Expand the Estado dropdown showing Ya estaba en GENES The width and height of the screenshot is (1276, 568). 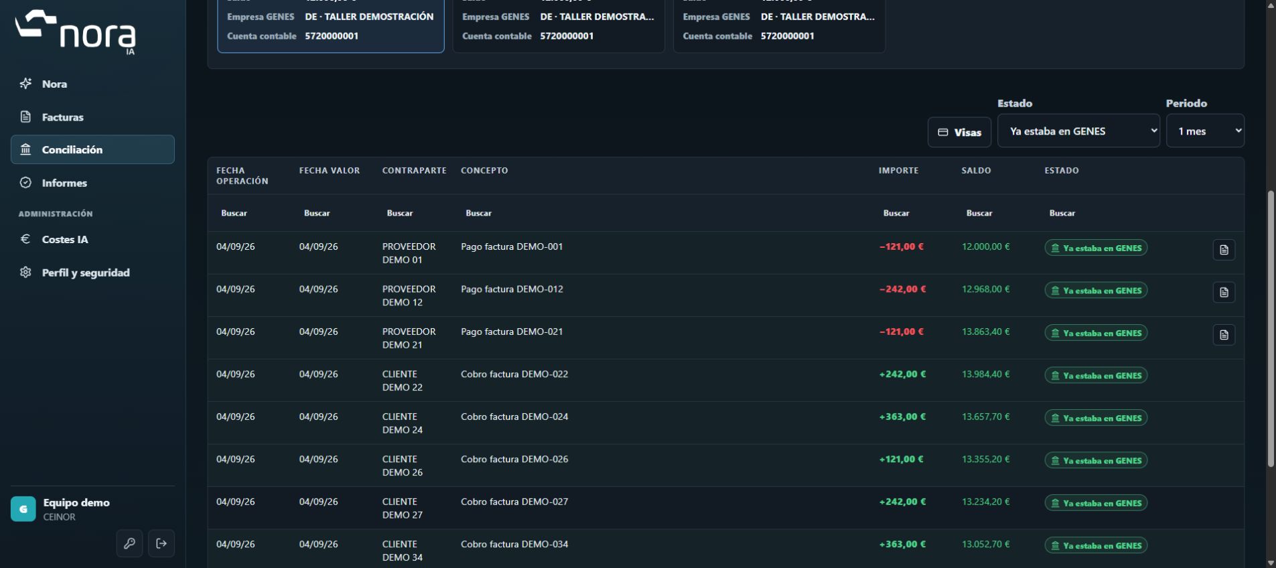pos(1078,131)
